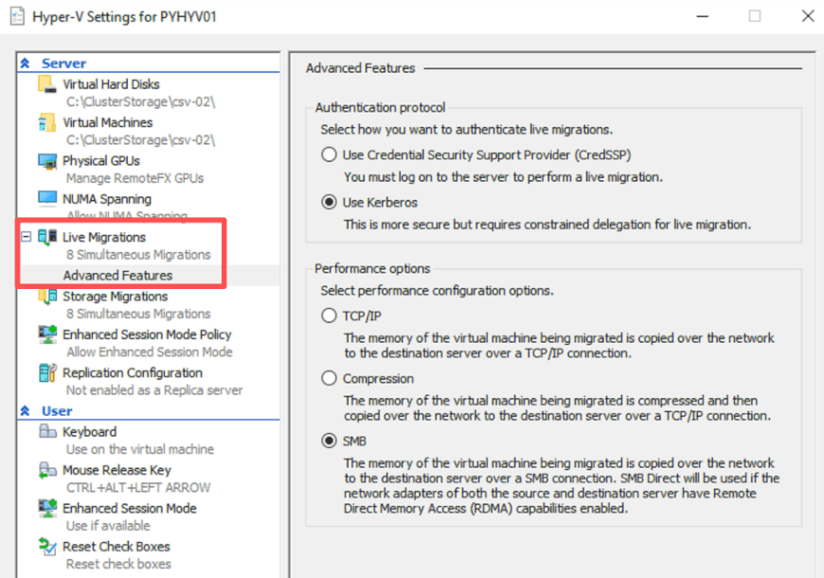824x578 pixels.
Task: Open Physical GPUs settings
Action: click(x=101, y=161)
